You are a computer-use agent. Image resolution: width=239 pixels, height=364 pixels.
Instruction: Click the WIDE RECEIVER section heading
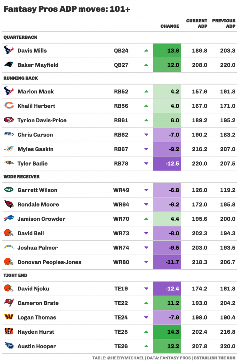click(x=21, y=177)
